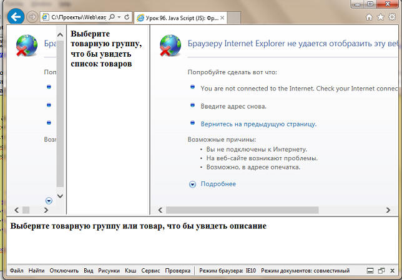Click the browser Back arrow button
This screenshot has width=402, height=280.
(17, 16)
